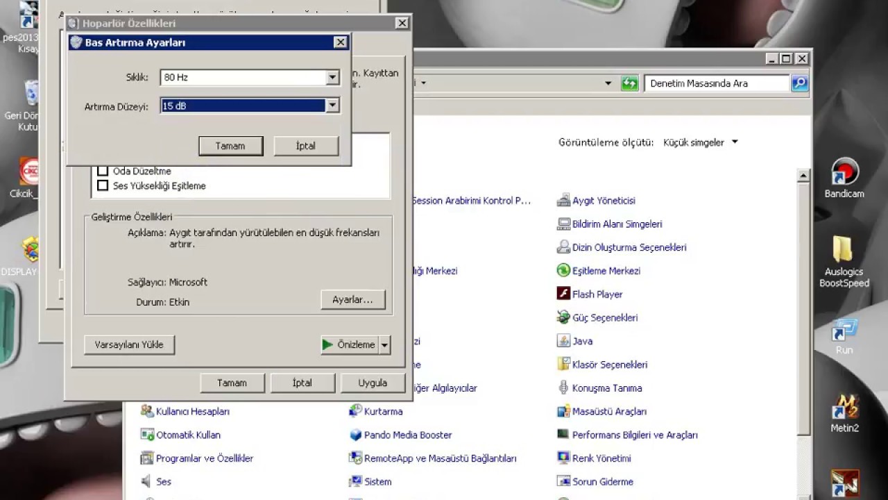This screenshot has height=500, width=888.
Task: Click the Cikcik desktop icon
Action: (x=26, y=178)
